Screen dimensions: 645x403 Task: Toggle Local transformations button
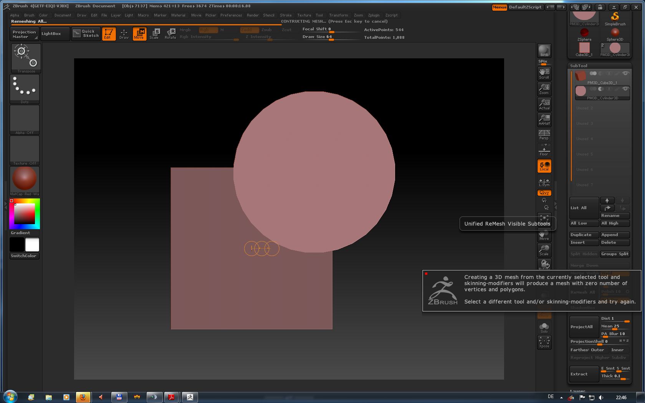544,166
